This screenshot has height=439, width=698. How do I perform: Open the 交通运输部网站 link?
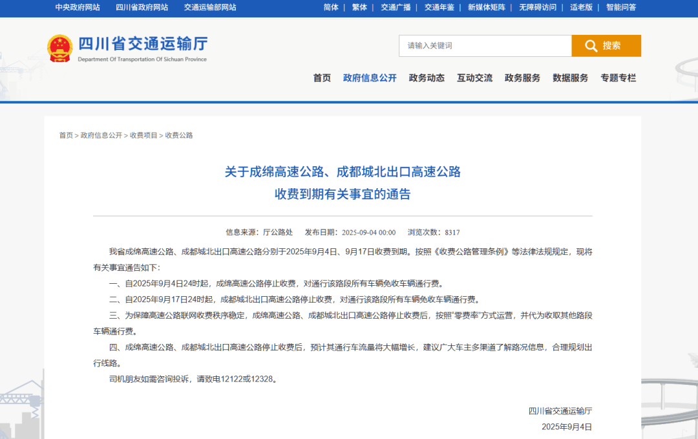(x=210, y=7)
